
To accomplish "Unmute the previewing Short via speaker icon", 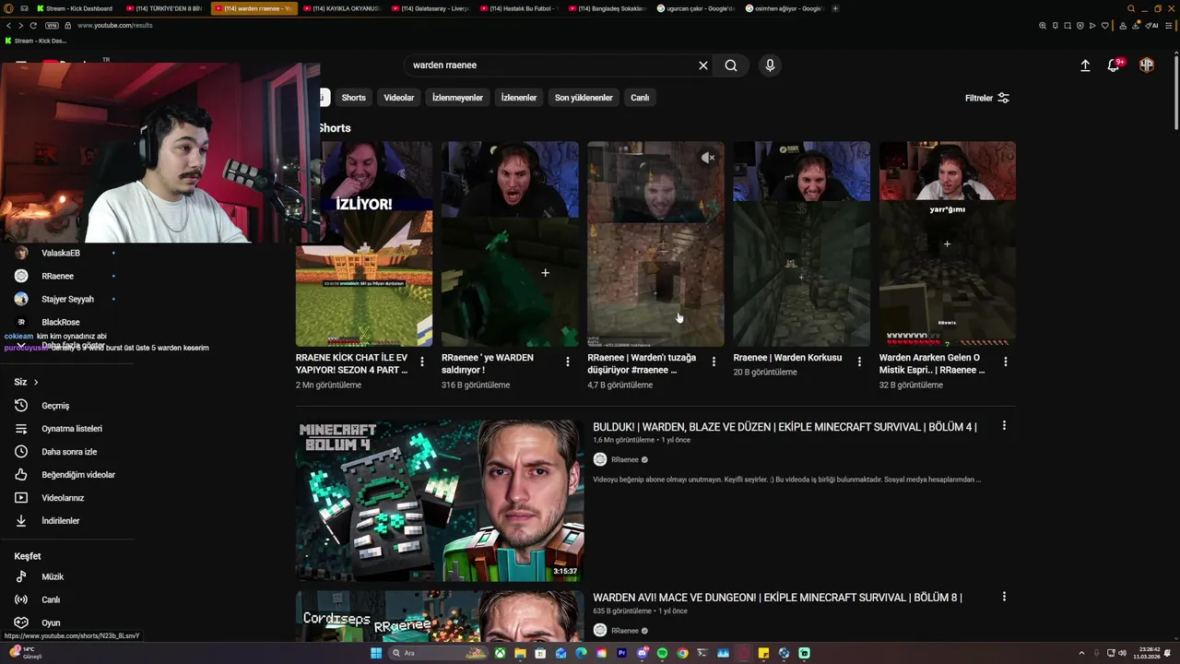I will pos(707,158).
